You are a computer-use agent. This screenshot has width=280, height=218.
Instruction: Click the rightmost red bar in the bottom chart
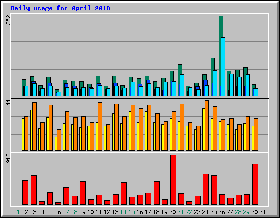pos(255,184)
